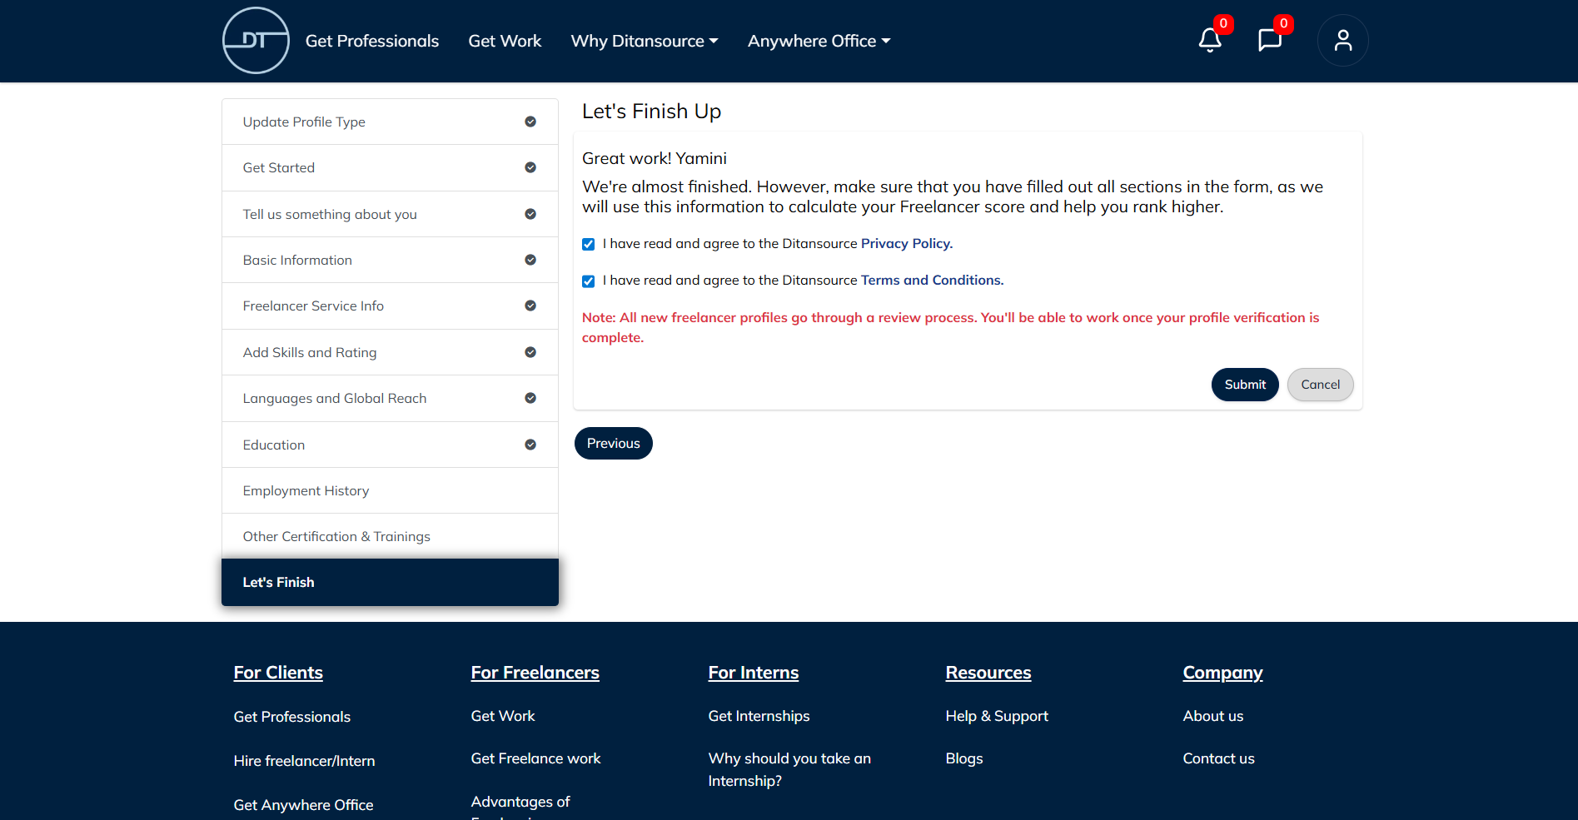Open Get Freelance work footer link
The height and width of the screenshot is (820, 1578).
(536, 758)
